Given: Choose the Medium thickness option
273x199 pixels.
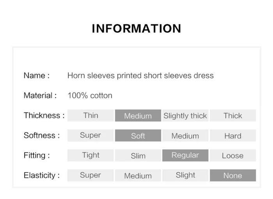Looking at the screenshot, I should point(138,115).
